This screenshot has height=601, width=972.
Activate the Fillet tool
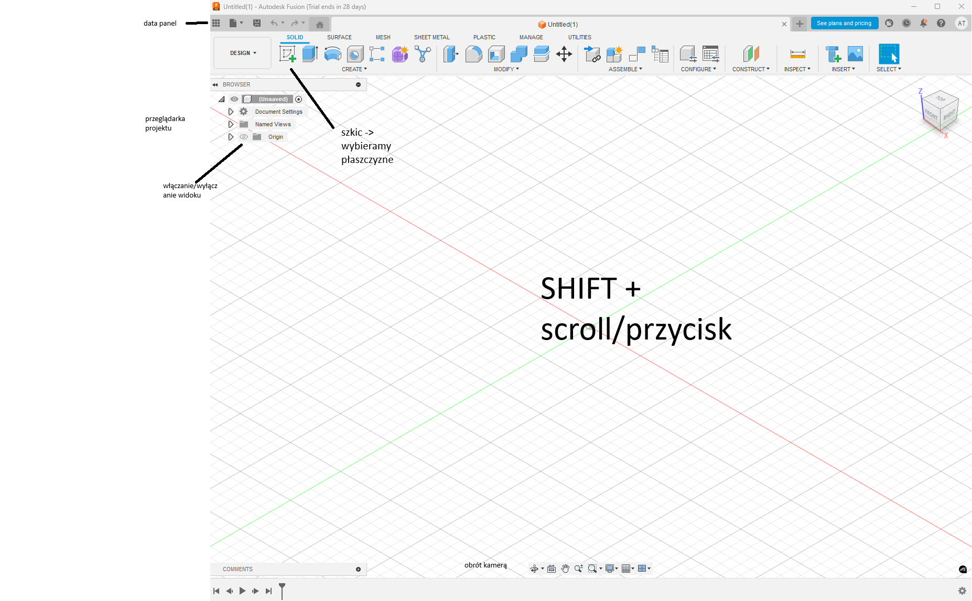click(473, 54)
